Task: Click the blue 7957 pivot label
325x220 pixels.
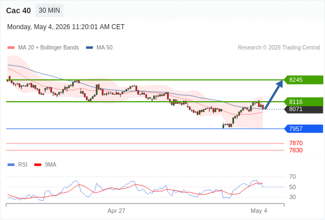Action: pyautogui.click(x=304, y=129)
